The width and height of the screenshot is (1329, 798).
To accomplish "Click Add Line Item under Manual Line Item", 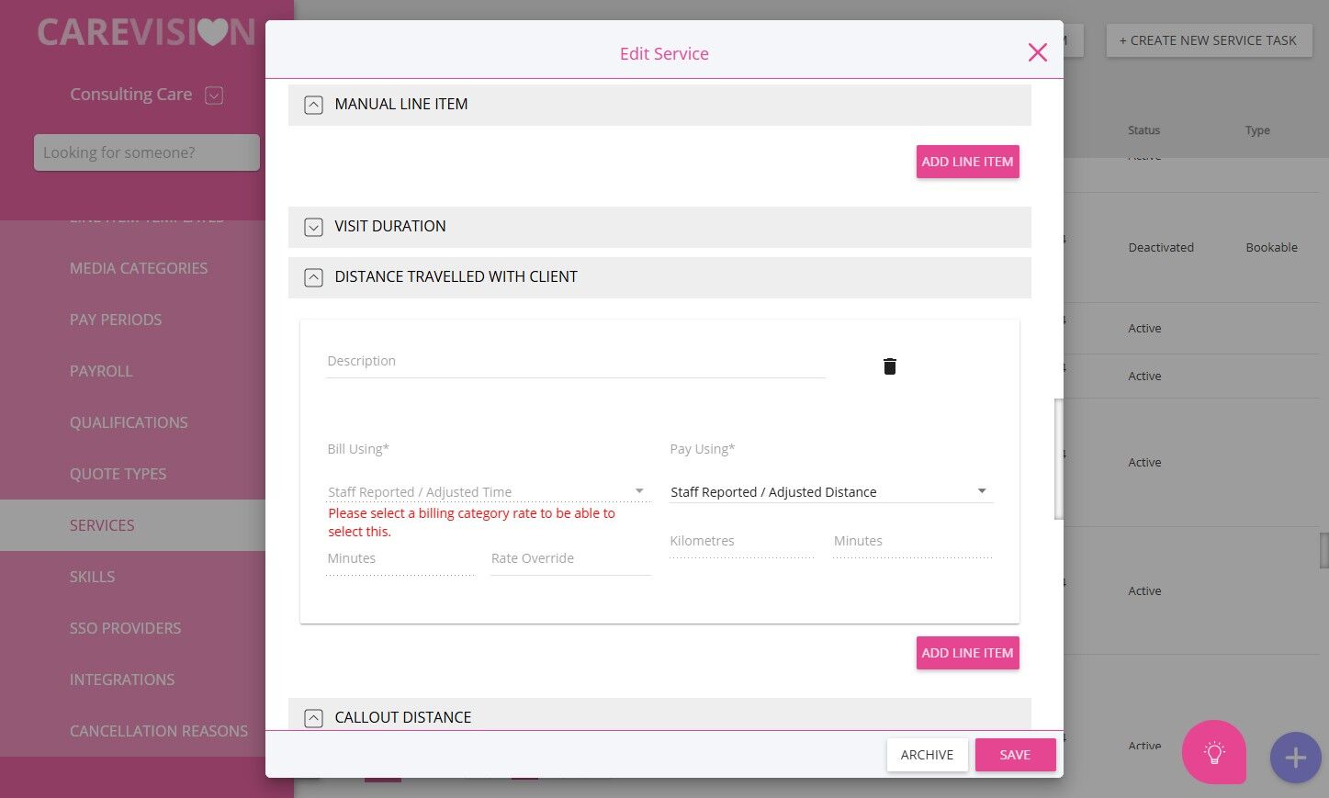I will point(967,162).
